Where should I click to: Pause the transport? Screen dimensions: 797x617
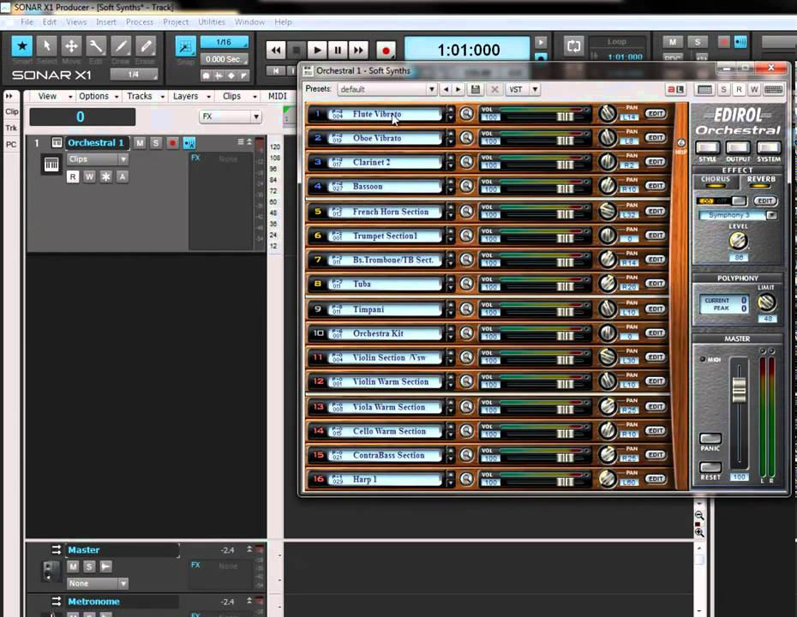tap(338, 50)
